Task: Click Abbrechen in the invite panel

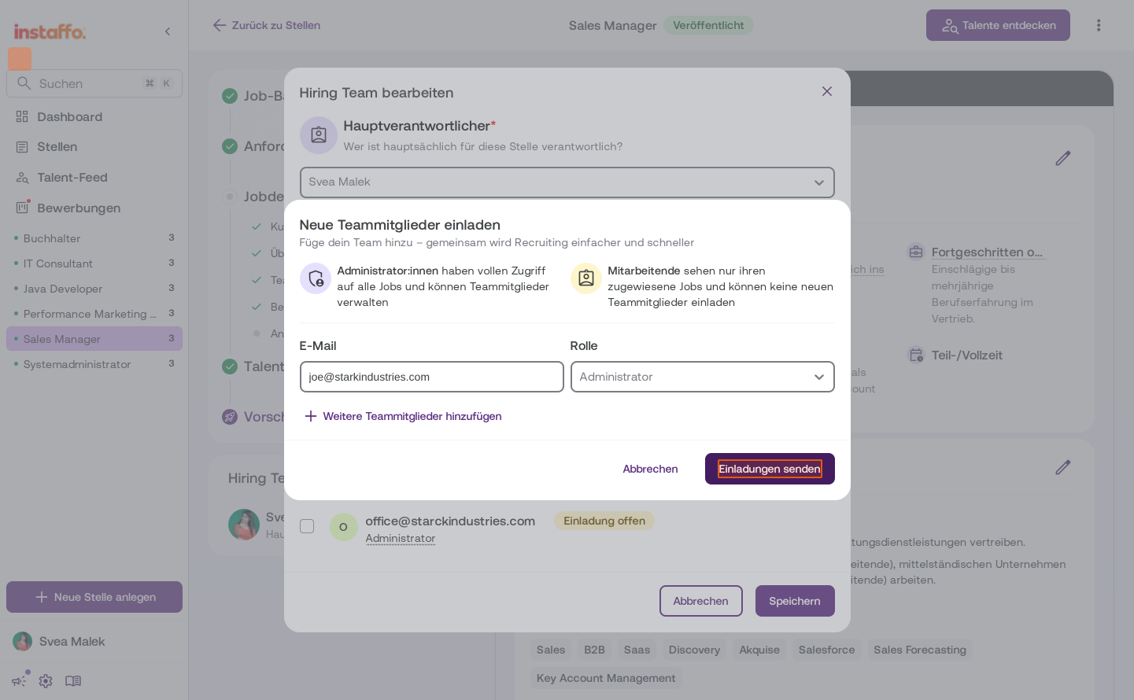Action: 650,469
